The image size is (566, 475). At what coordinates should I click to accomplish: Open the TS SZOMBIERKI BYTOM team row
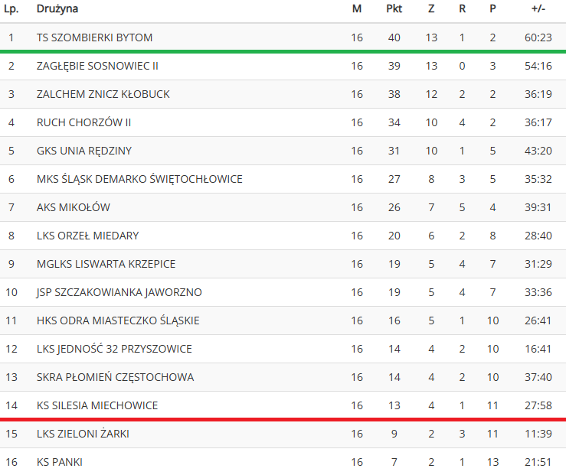point(283,37)
